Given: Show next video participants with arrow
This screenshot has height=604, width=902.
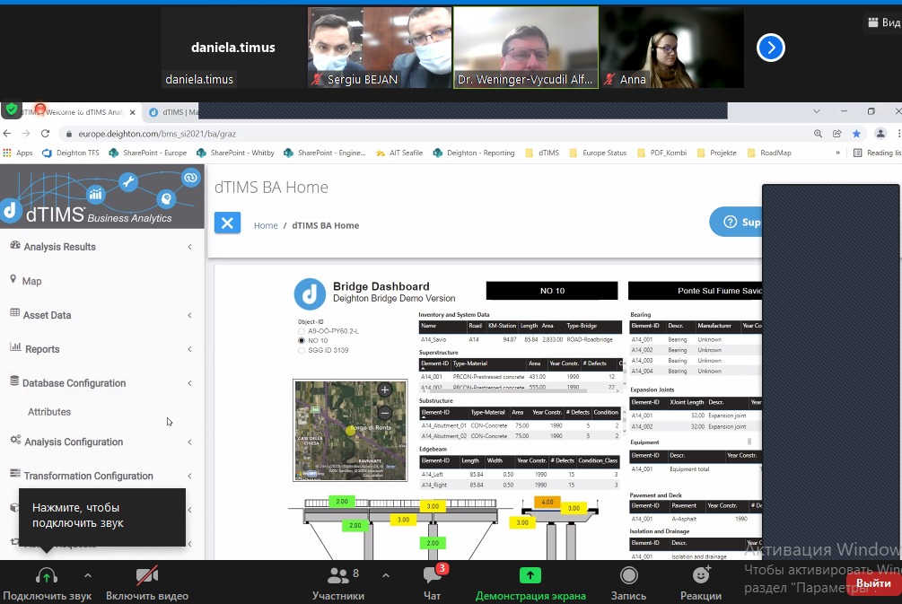Looking at the screenshot, I should click(770, 48).
